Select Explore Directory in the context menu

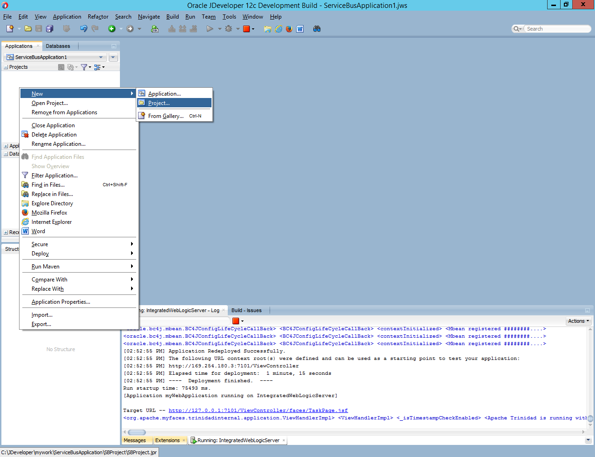tap(79, 203)
